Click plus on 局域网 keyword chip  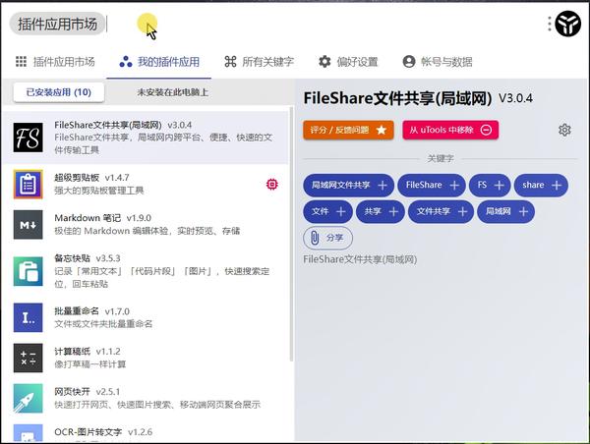tap(523, 212)
